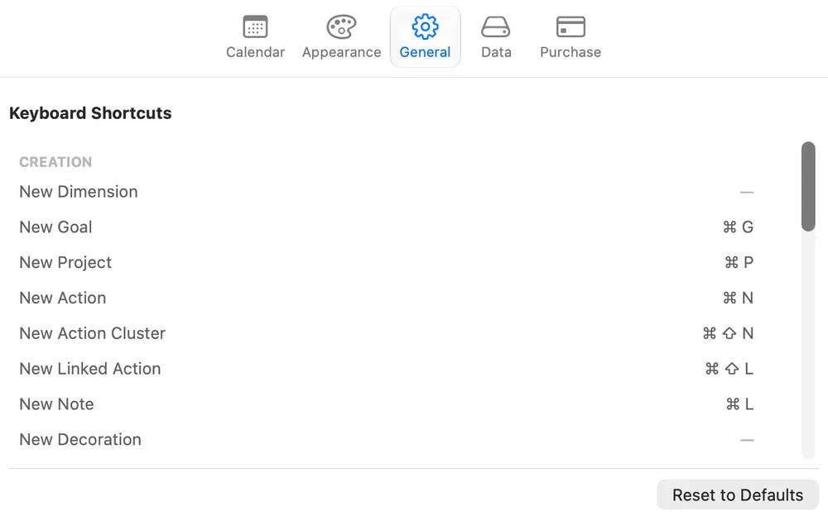
Task: Click the empty shortcut dash for New Dimension
Action: click(747, 193)
